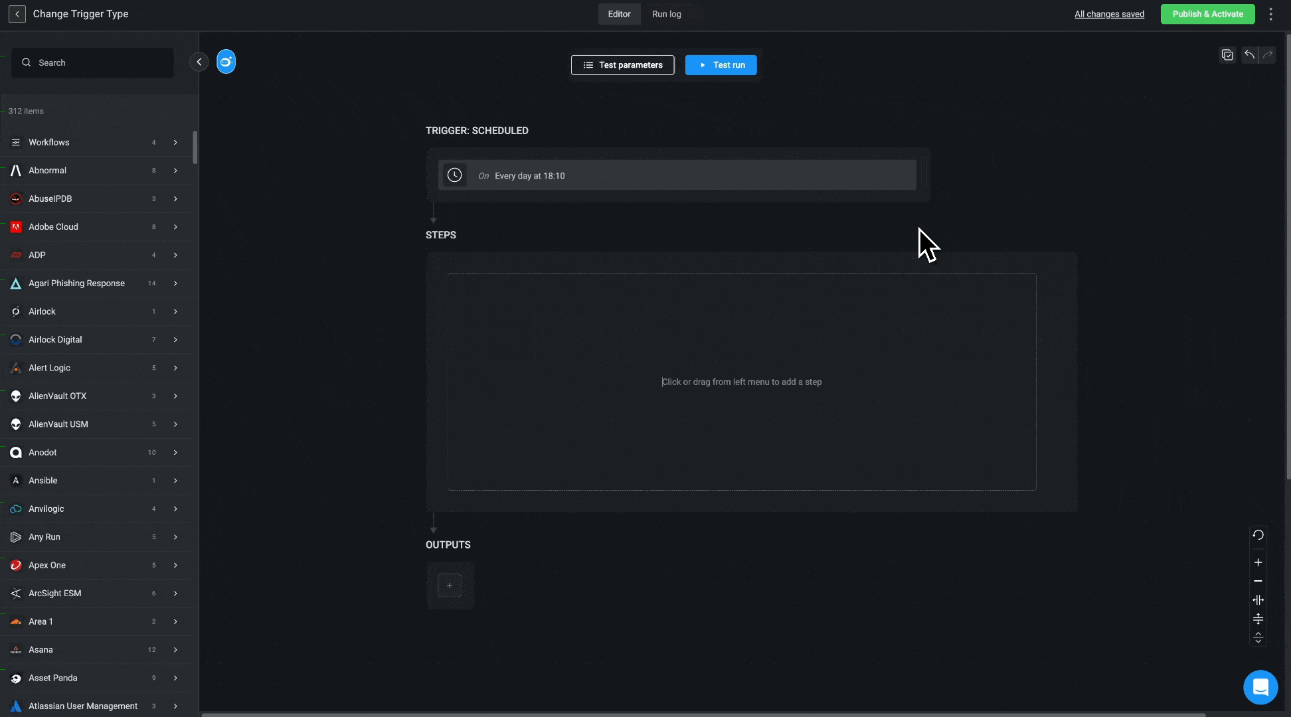
Task: Click the Test run button
Action: pyautogui.click(x=721, y=65)
